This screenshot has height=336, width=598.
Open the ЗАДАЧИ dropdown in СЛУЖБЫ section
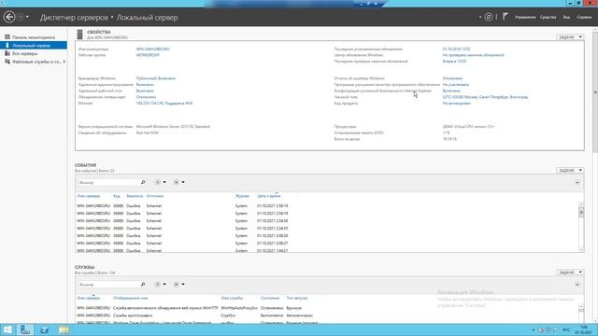click(x=570, y=272)
